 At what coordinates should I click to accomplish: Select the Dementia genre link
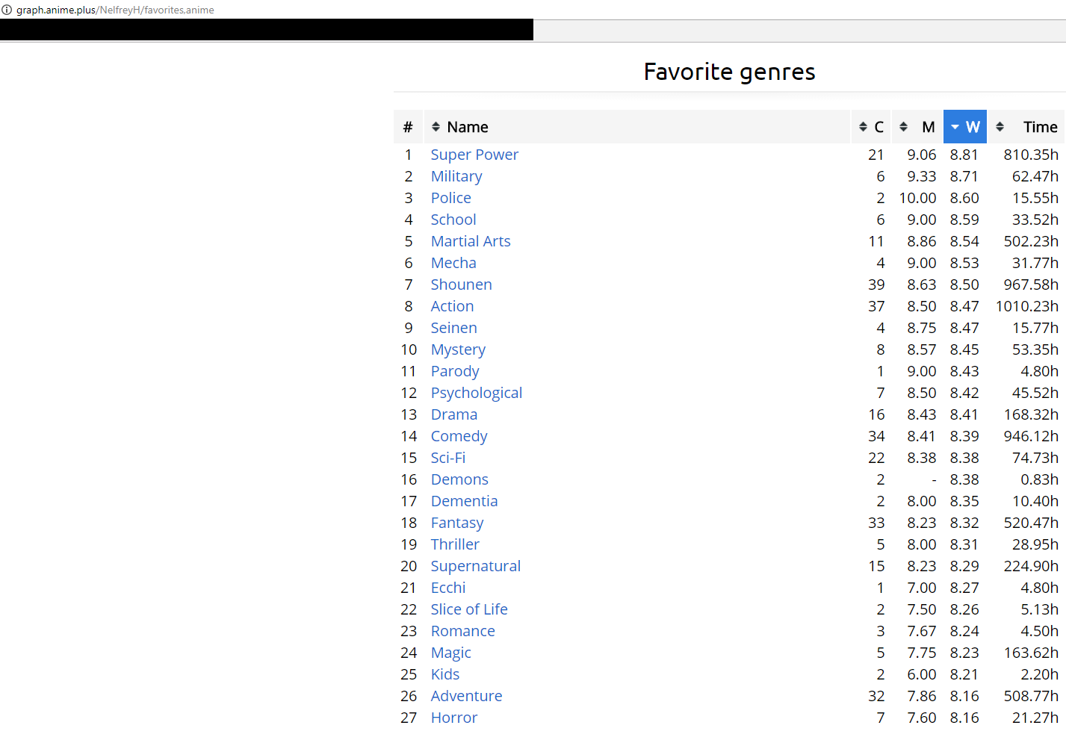(x=464, y=501)
